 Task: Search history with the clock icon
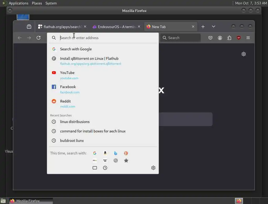pyautogui.click(x=105, y=168)
